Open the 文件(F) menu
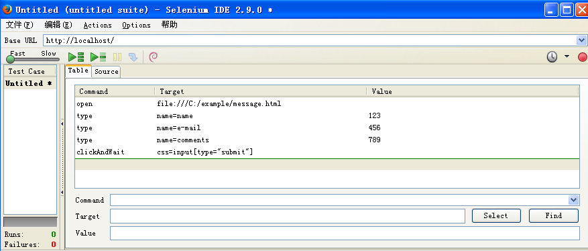Screen dimensions: 588x251 (x=19, y=25)
